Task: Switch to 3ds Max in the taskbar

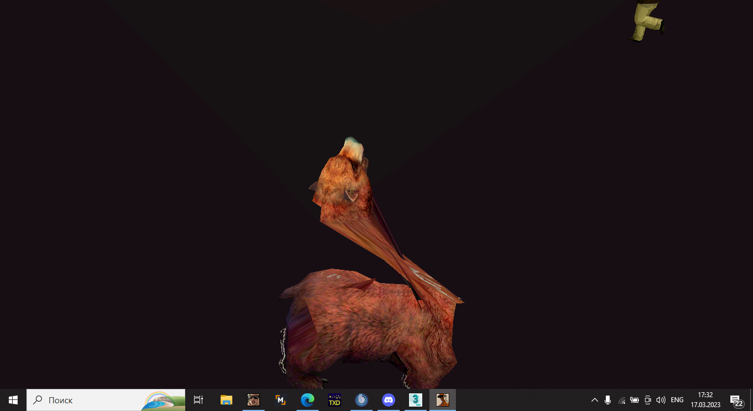Action: [416, 400]
